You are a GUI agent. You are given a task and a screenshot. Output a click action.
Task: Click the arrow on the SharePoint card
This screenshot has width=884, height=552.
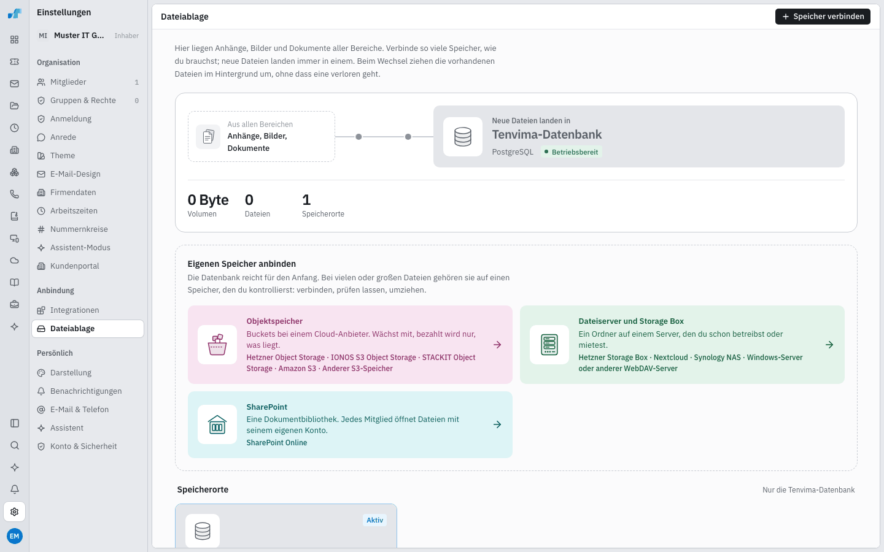point(497,424)
